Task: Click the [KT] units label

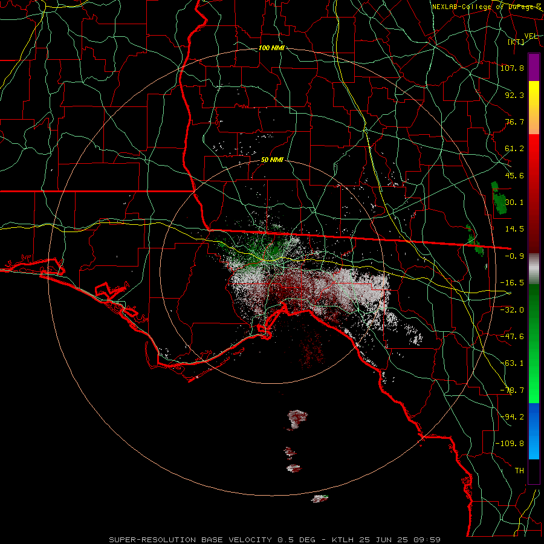Action: click(516, 42)
